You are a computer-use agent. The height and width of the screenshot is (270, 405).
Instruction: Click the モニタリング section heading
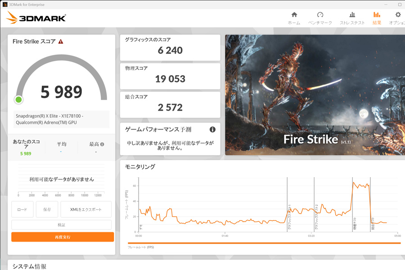pos(140,166)
